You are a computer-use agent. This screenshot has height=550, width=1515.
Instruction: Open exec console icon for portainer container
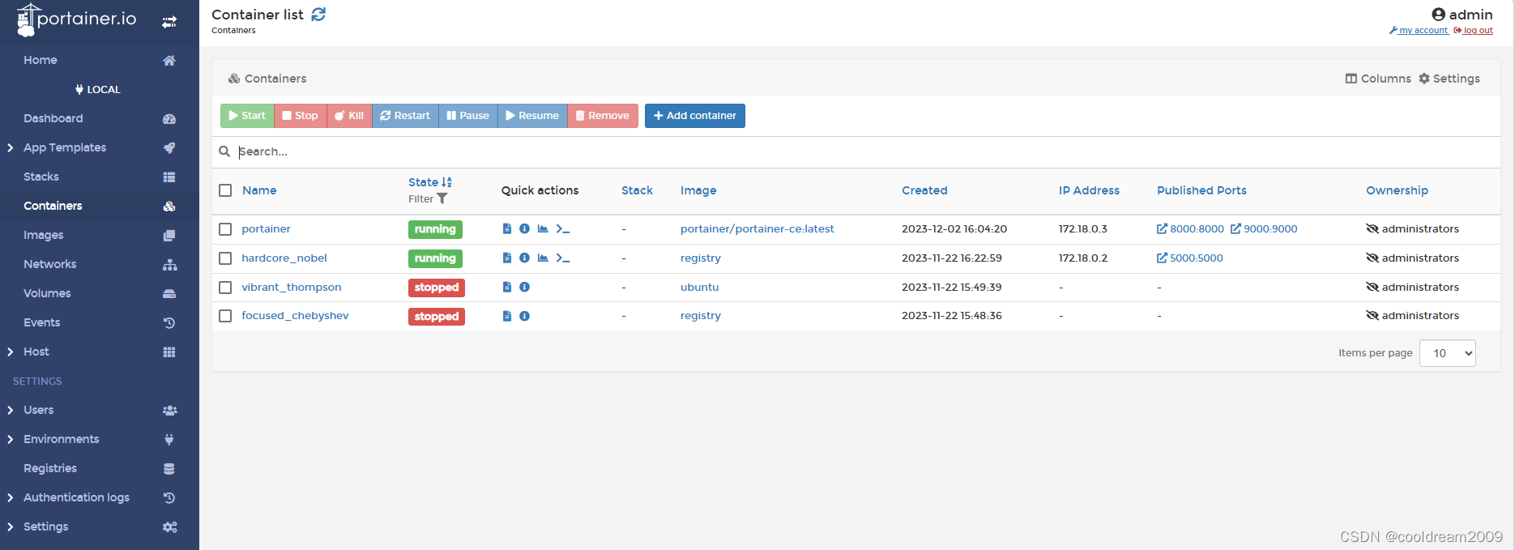563,229
